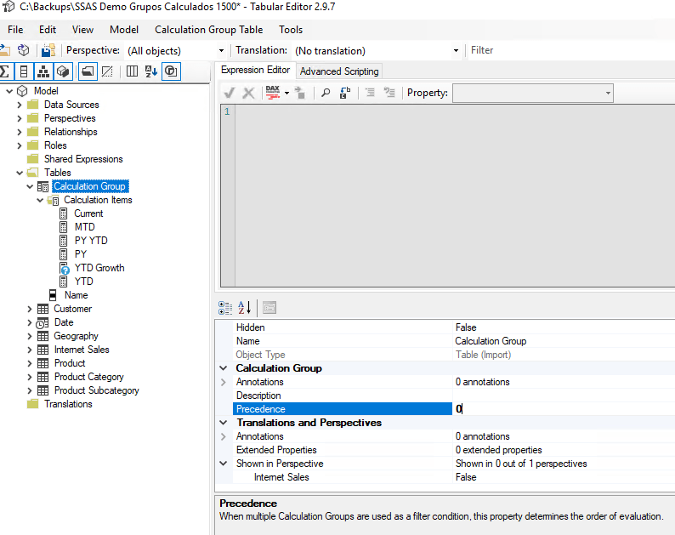The image size is (675, 535).
Task: Select the Internet Sales table
Action: click(82, 350)
